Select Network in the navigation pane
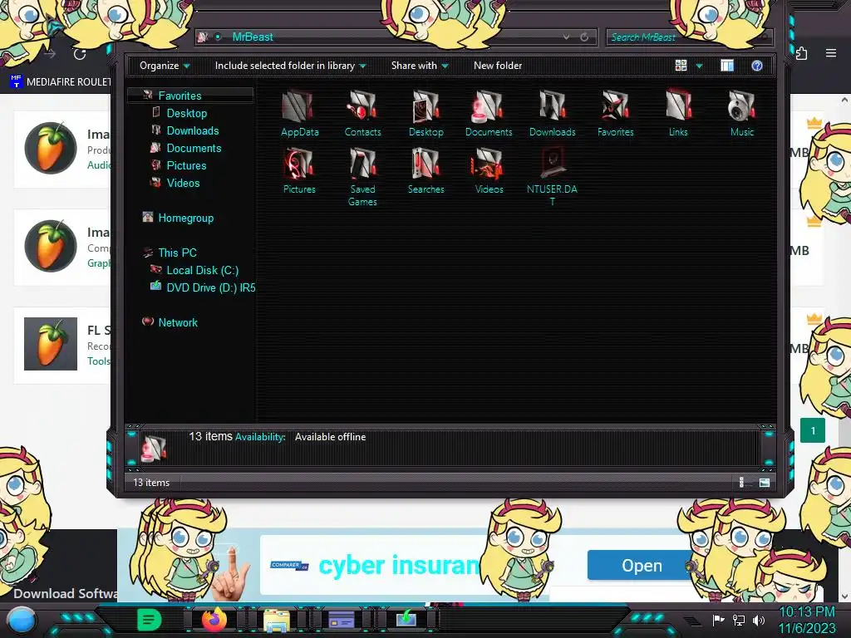 click(x=178, y=322)
